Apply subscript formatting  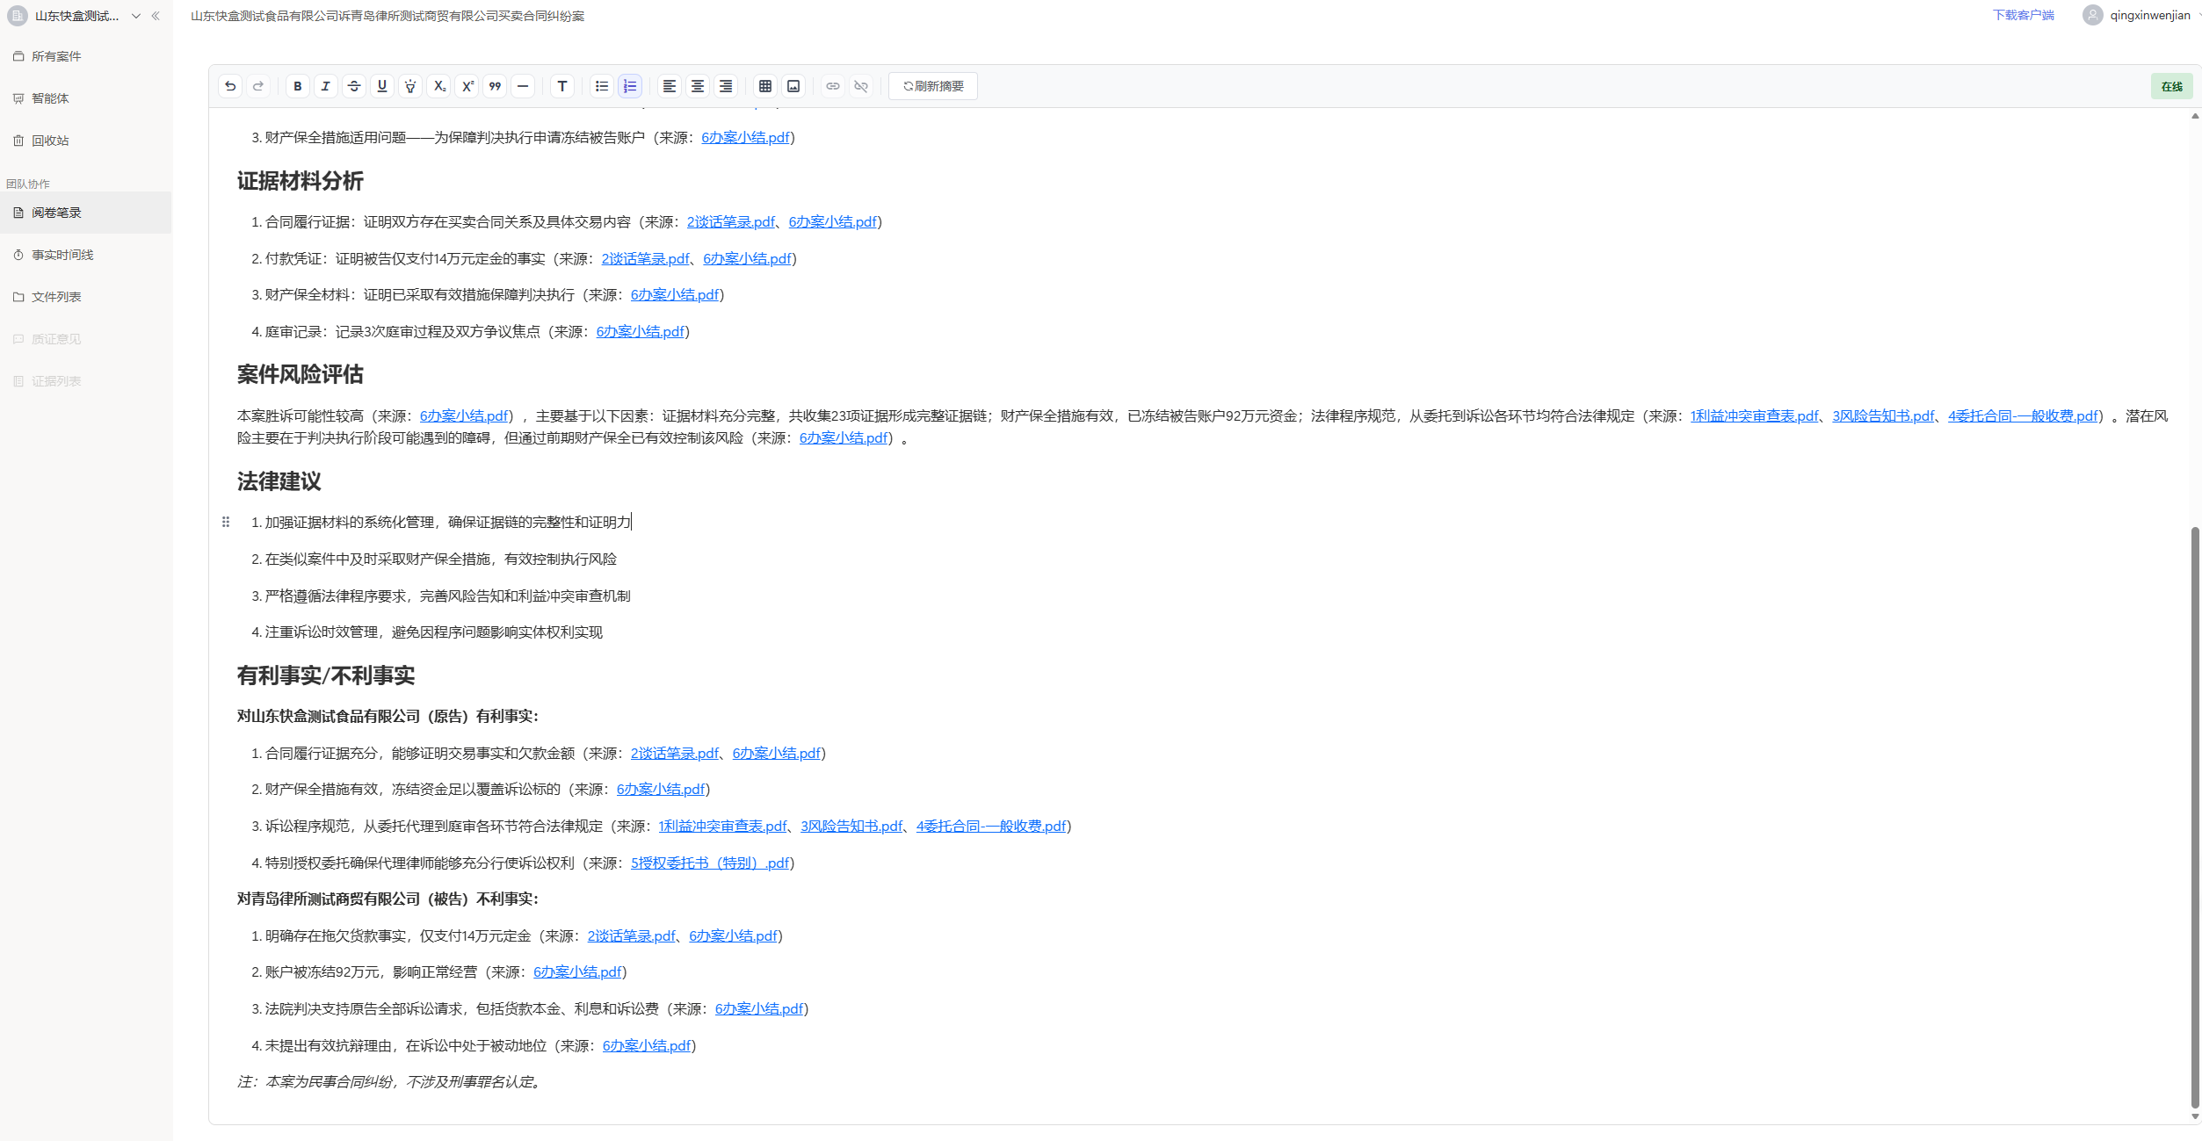coord(439,86)
